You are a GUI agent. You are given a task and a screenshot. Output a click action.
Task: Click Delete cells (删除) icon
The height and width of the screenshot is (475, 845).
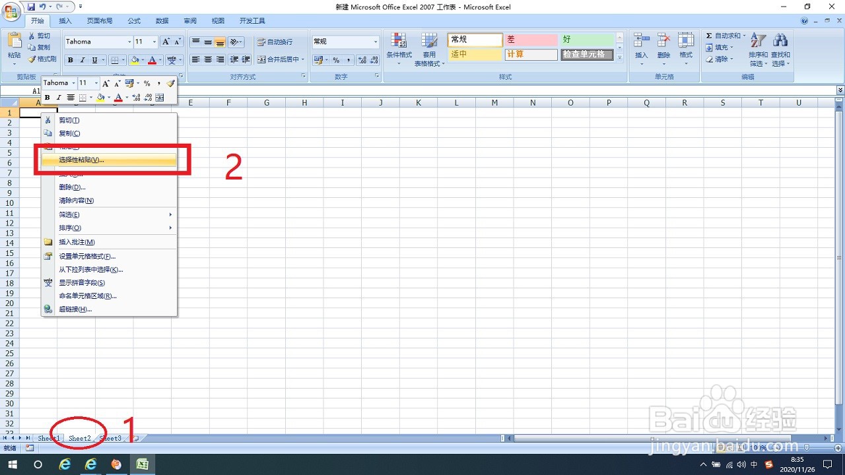pos(663,40)
